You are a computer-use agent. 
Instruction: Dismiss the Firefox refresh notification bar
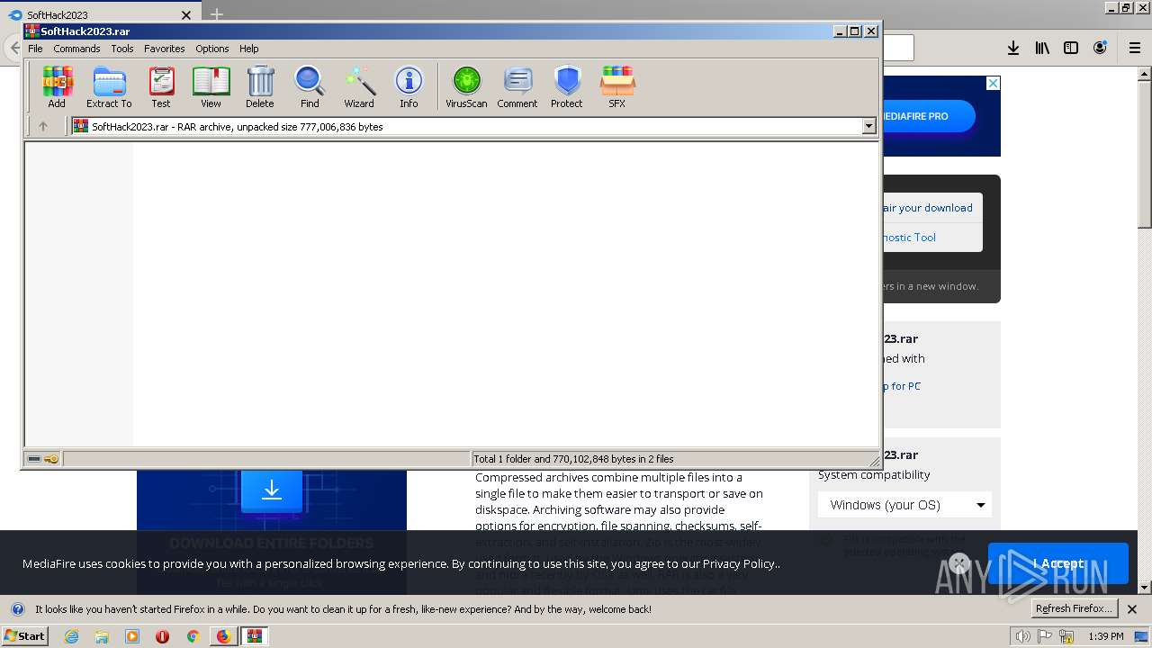1132,609
